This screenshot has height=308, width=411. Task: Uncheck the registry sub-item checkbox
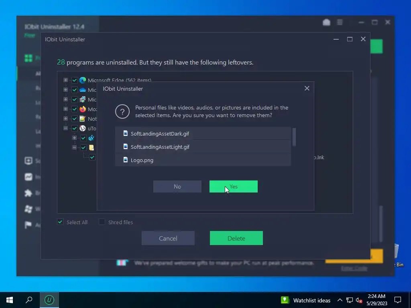[x=83, y=138]
